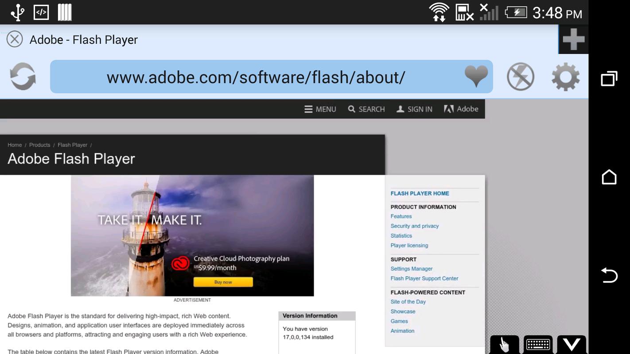Close the Adobe - Flash Player tab

(15, 39)
